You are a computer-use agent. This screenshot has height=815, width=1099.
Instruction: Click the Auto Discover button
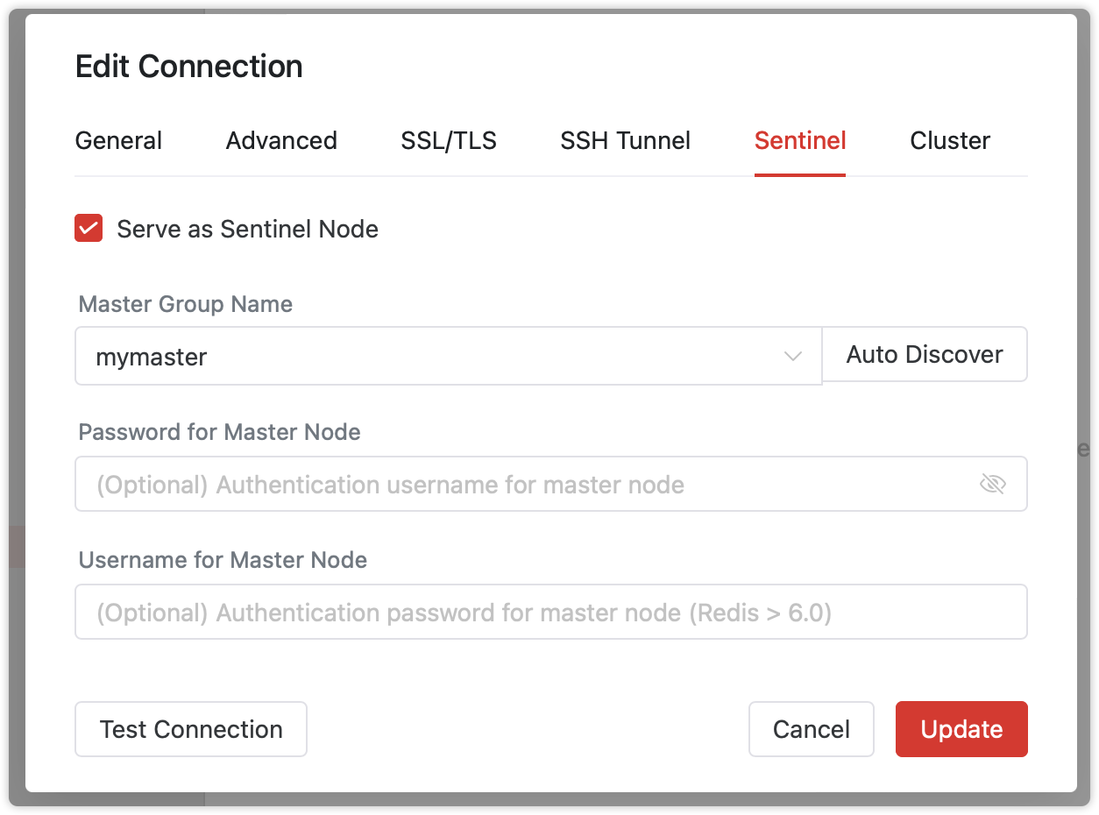pos(924,354)
